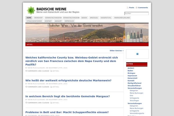Open the Comments feed icon
This screenshot has height=116, width=174.
point(137,8)
